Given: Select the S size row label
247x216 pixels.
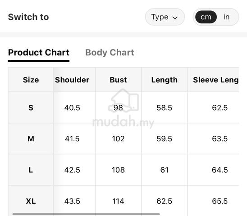Looking at the screenshot, I should [x=31, y=108].
